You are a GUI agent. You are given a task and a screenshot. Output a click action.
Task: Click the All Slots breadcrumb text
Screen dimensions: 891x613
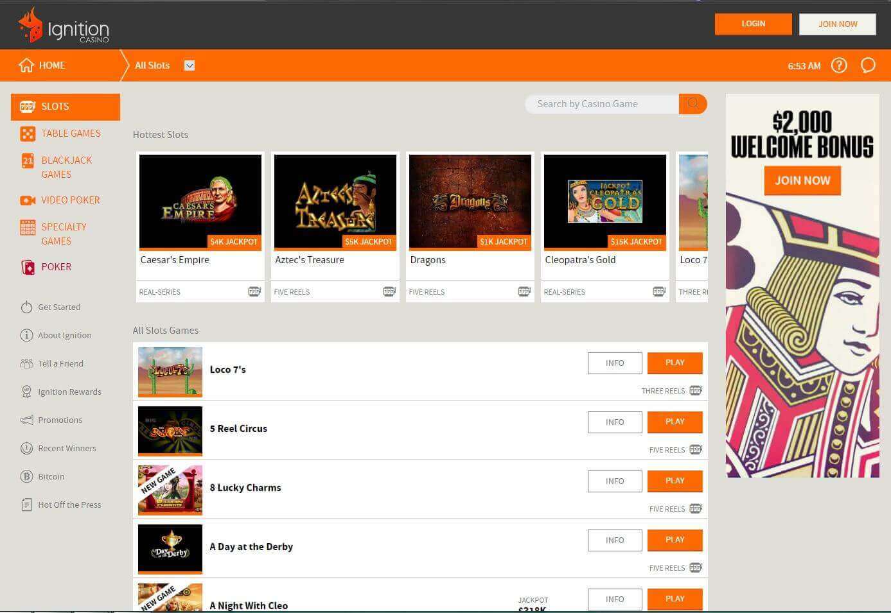click(152, 65)
